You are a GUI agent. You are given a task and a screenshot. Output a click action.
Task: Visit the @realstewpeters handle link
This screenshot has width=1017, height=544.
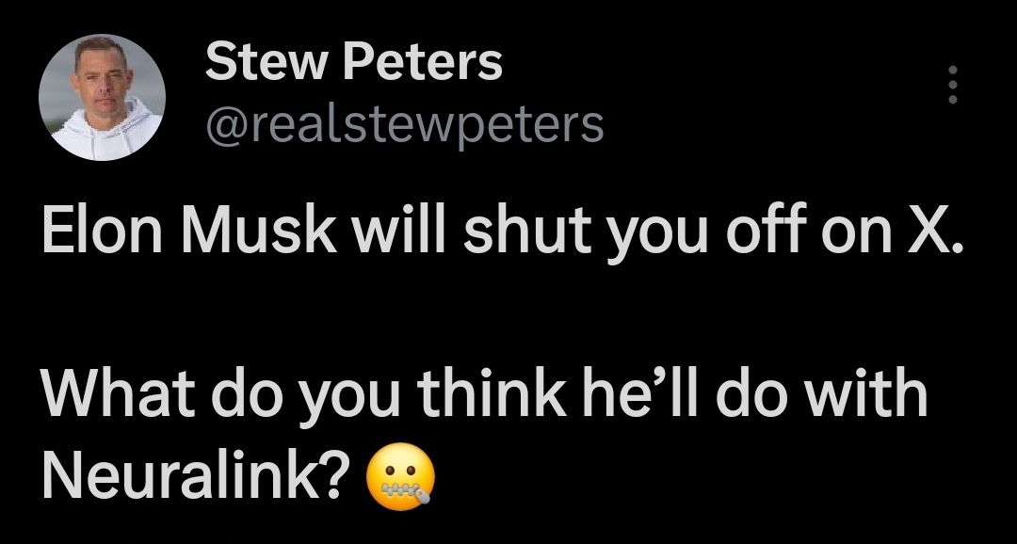[404, 124]
